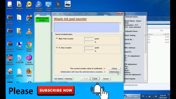This screenshot has height=99, width=176.
Task: Uncheck the Main Pad Counter checkbox
Action: point(57,38)
